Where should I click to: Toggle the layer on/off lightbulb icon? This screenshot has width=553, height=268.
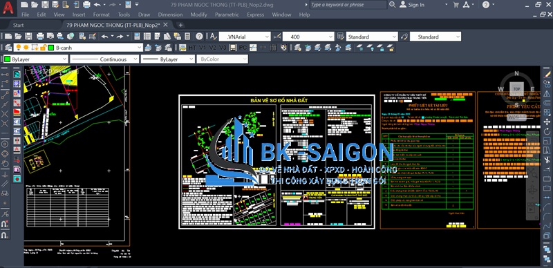pyautogui.click(x=19, y=48)
